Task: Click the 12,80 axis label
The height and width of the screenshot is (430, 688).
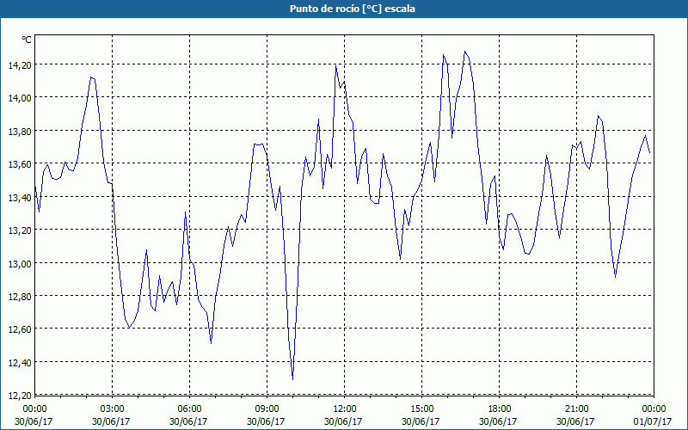Action: click(20, 297)
